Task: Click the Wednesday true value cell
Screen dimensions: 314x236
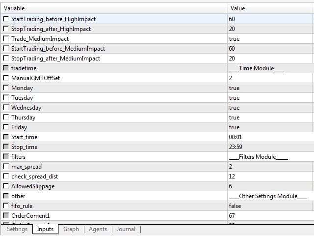Action: [x=234, y=108]
